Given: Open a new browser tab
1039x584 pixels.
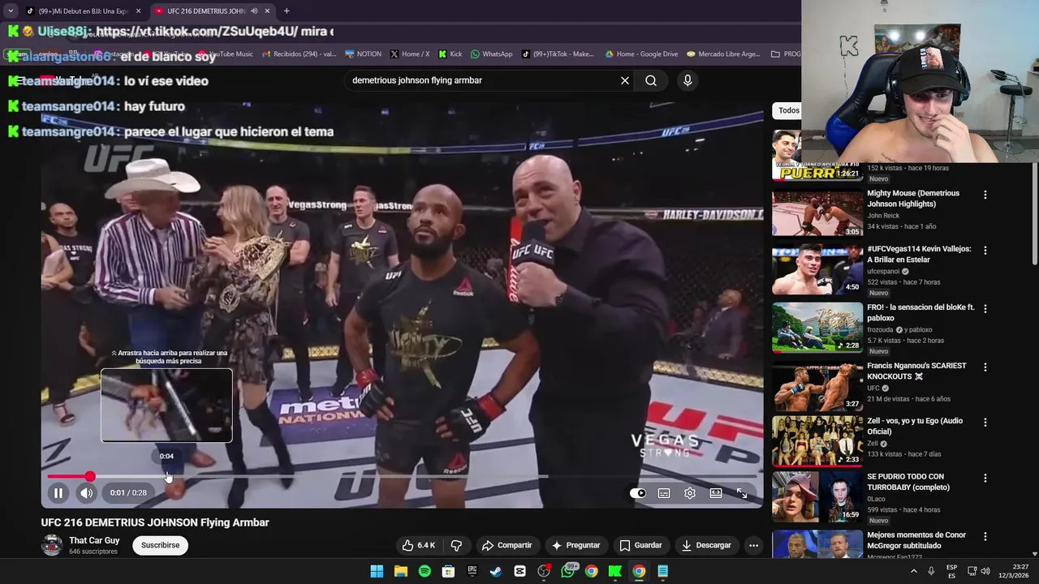Looking at the screenshot, I should coord(287,11).
